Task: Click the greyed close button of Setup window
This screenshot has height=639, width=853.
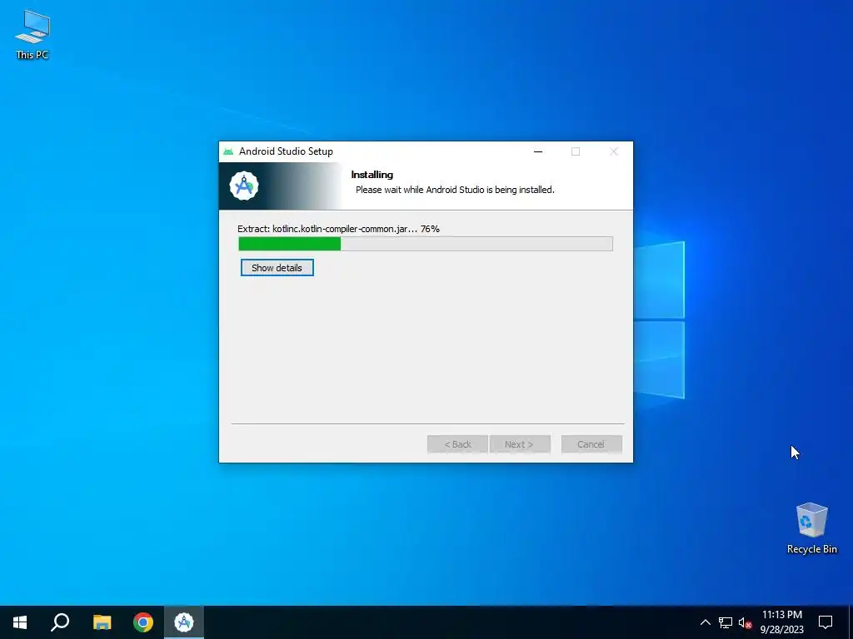Action: click(x=614, y=151)
